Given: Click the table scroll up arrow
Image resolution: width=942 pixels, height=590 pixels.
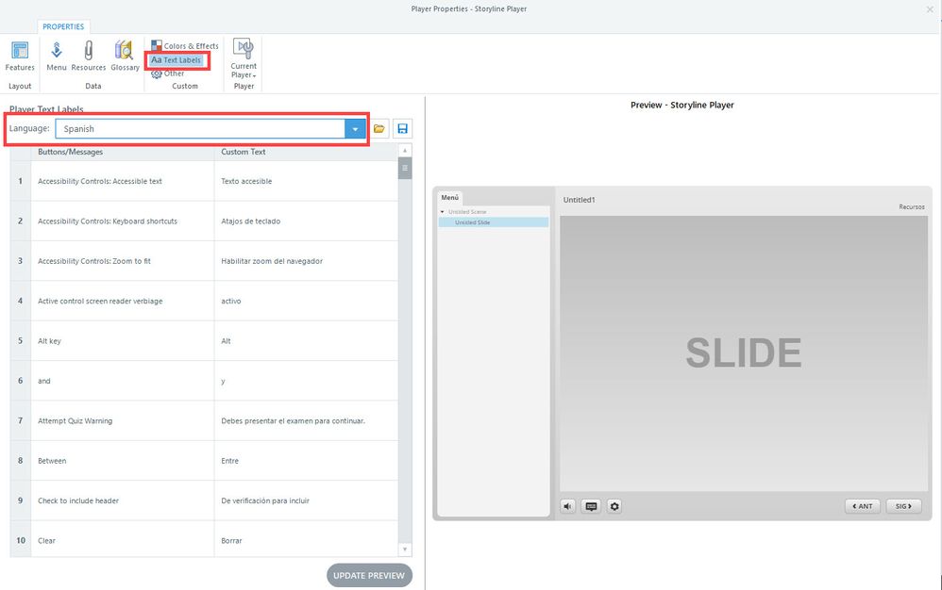Looking at the screenshot, I should click(405, 151).
